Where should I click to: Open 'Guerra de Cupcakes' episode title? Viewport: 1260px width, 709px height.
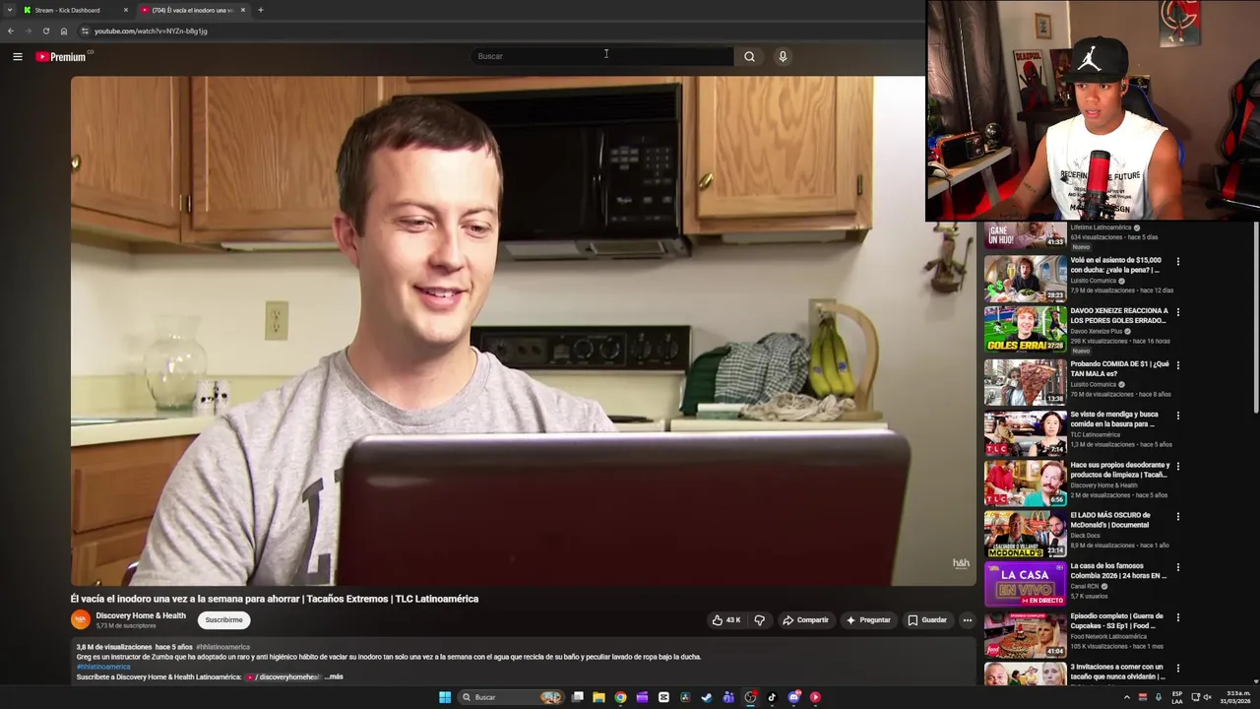pyautogui.click(x=1116, y=621)
